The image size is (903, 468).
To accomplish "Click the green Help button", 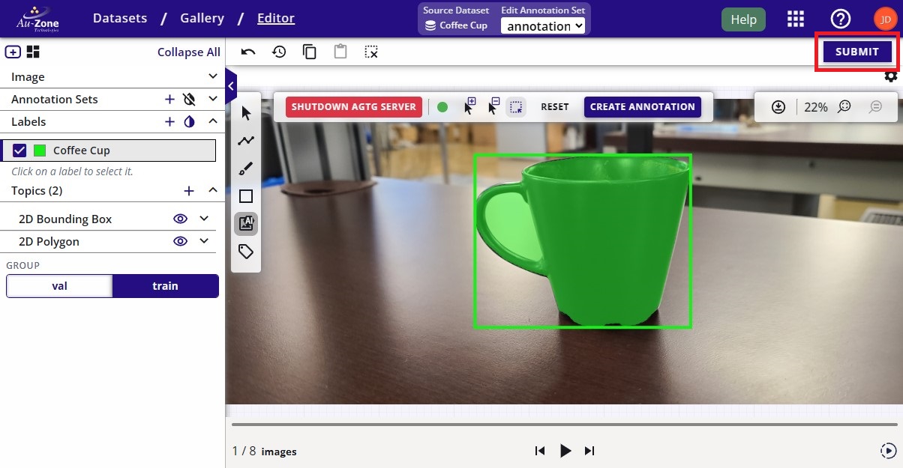I will click(x=743, y=19).
